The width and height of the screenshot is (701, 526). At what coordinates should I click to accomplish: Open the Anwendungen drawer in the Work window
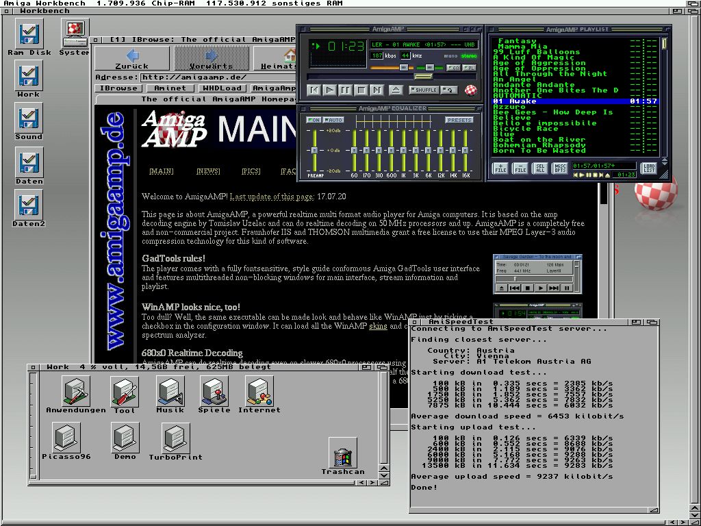[x=76, y=391]
